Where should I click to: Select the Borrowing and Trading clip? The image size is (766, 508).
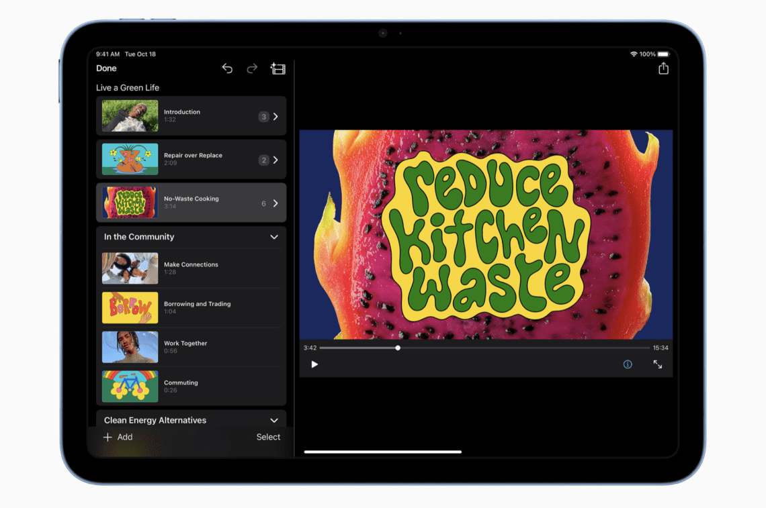point(197,307)
